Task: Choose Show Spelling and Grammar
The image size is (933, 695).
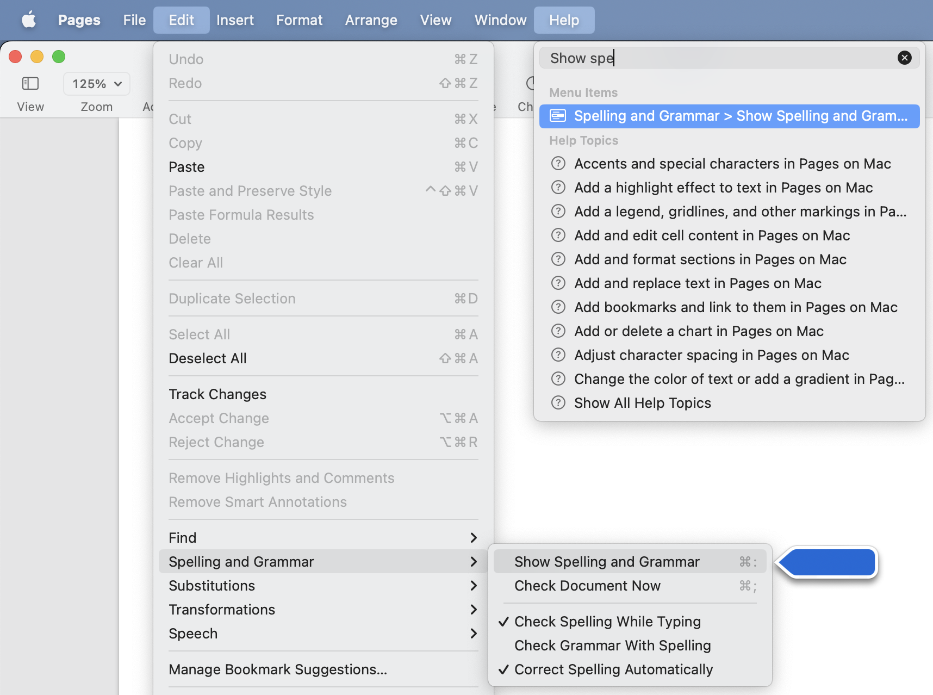Action: coord(630,562)
